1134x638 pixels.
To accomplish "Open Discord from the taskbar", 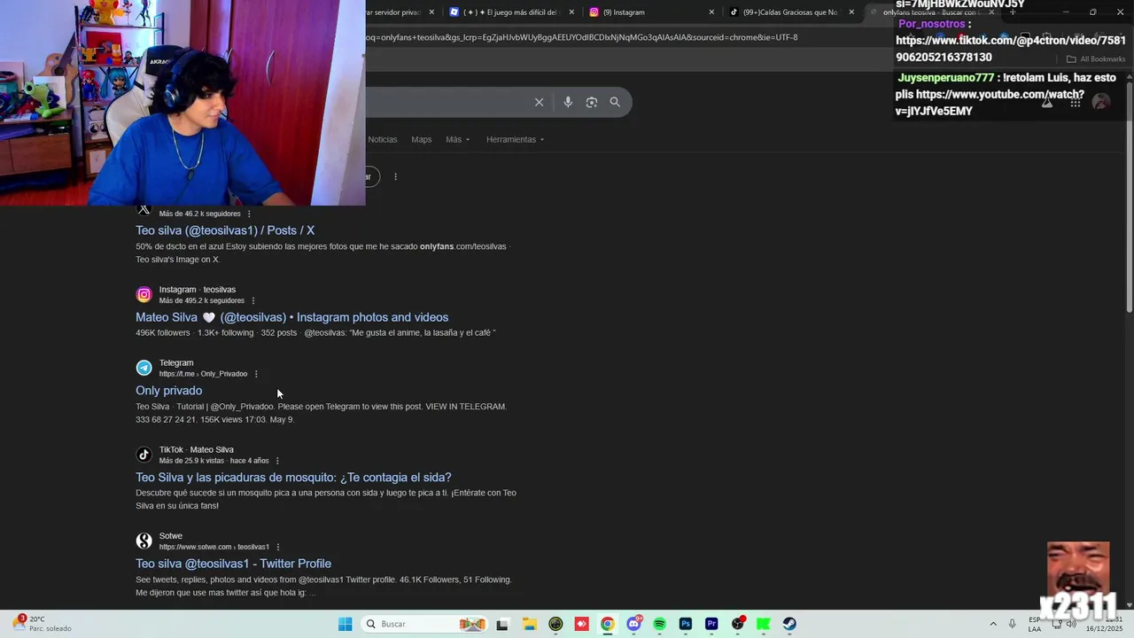I will tap(633, 624).
